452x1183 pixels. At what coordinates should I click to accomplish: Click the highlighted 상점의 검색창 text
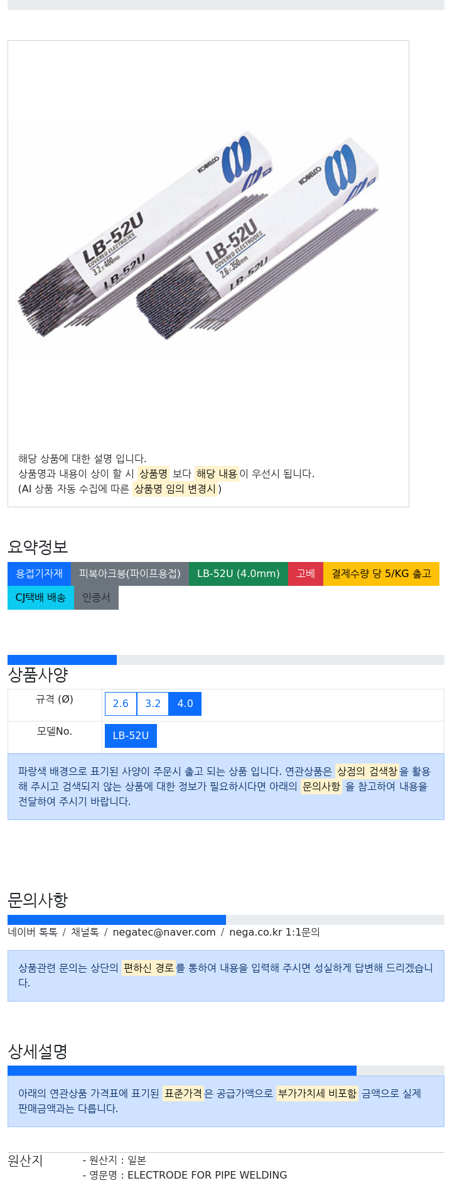point(367,771)
